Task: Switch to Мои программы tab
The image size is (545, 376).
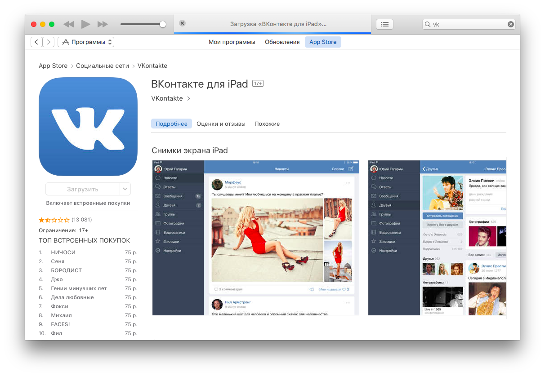Action: (x=232, y=42)
